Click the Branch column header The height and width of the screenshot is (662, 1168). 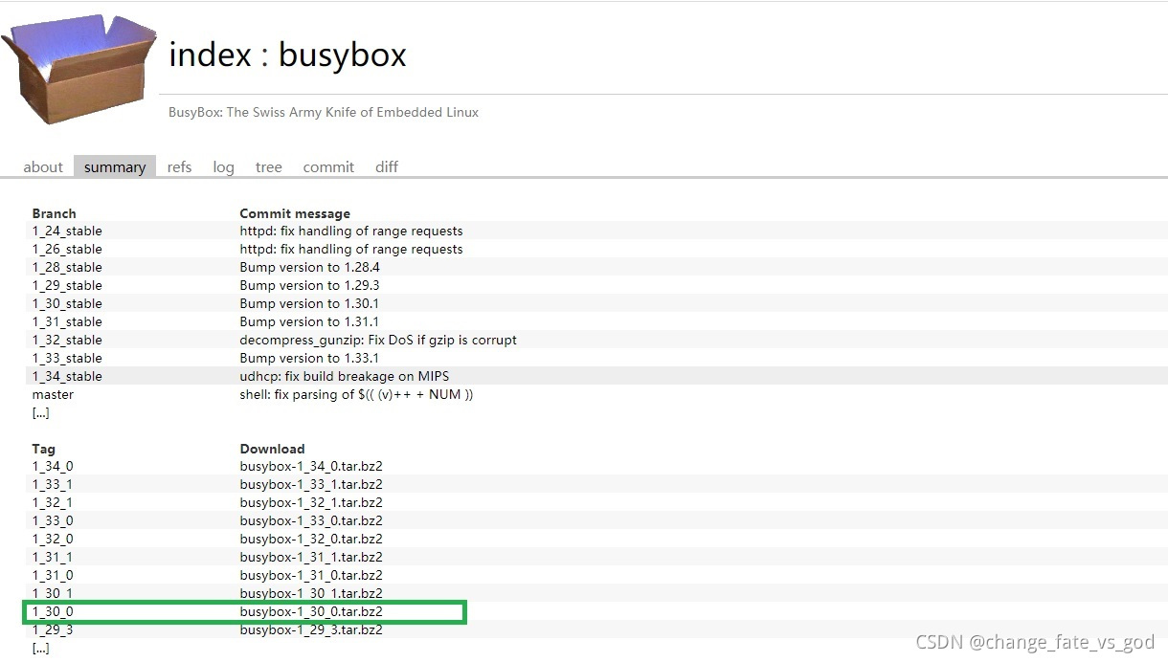(54, 213)
